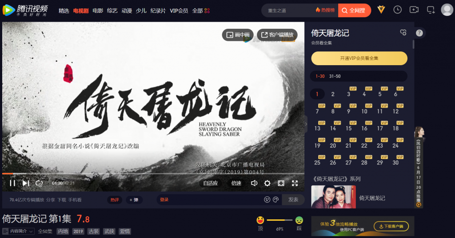Click the replay loop icon in player
455x238 pixels.
tap(39, 183)
